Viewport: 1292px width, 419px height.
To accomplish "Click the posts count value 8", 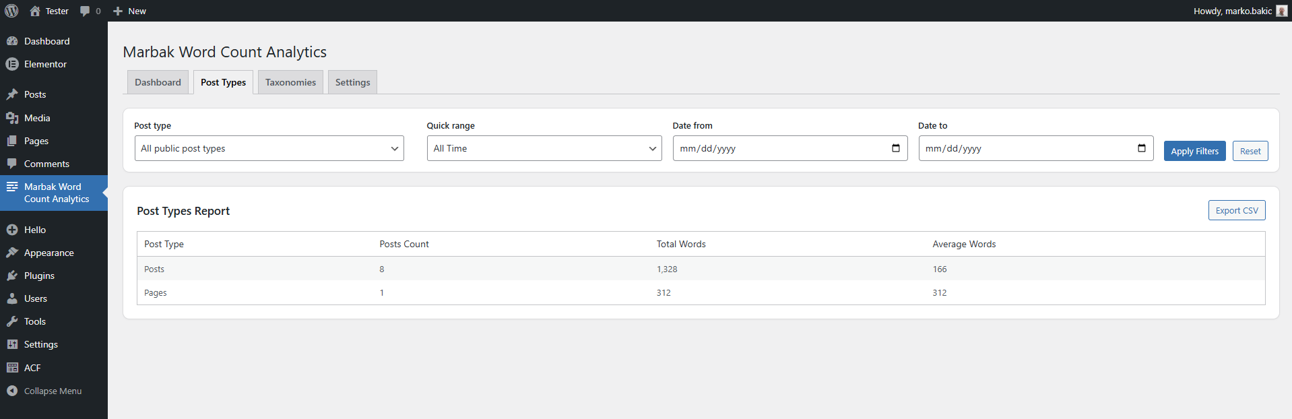I will (x=382, y=269).
